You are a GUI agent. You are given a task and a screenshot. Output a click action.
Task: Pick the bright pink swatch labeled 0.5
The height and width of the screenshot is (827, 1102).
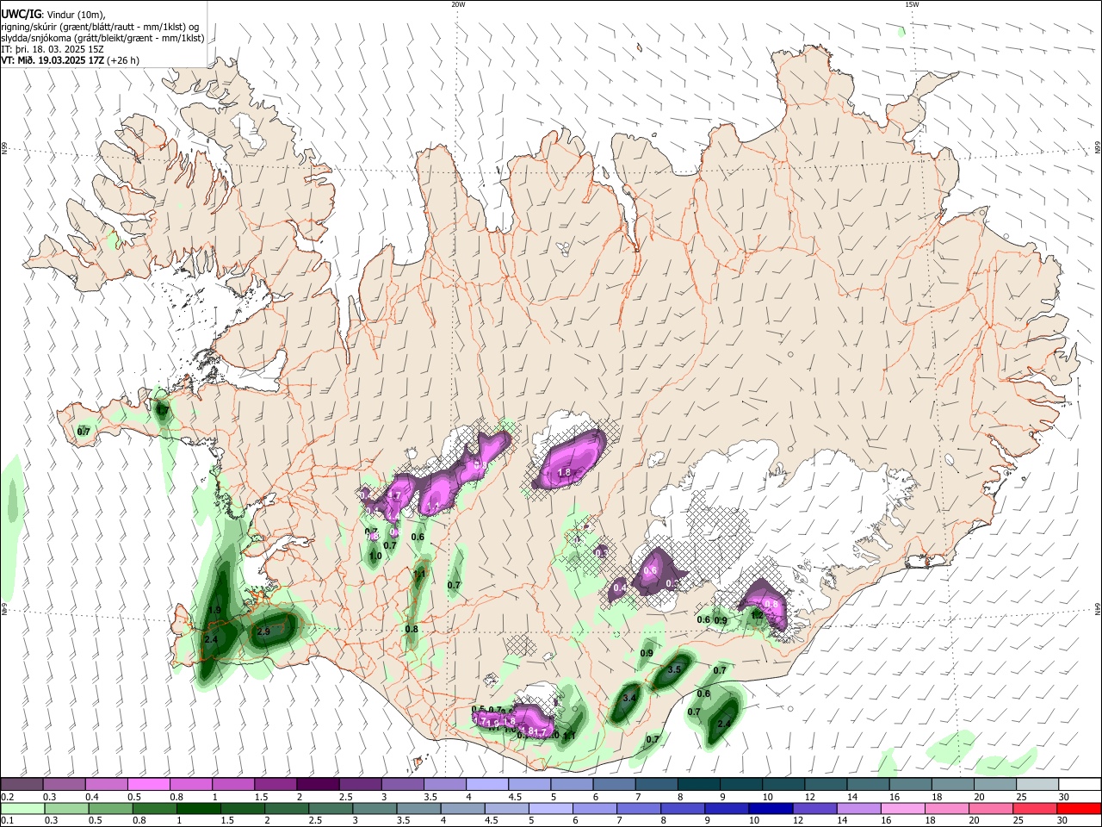(148, 784)
